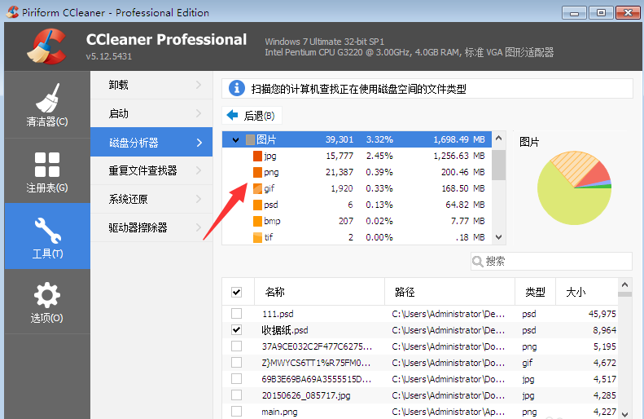The width and height of the screenshot is (644, 419).
Task: Click the gray 图片 category square
Action: click(x=250, y=140)
